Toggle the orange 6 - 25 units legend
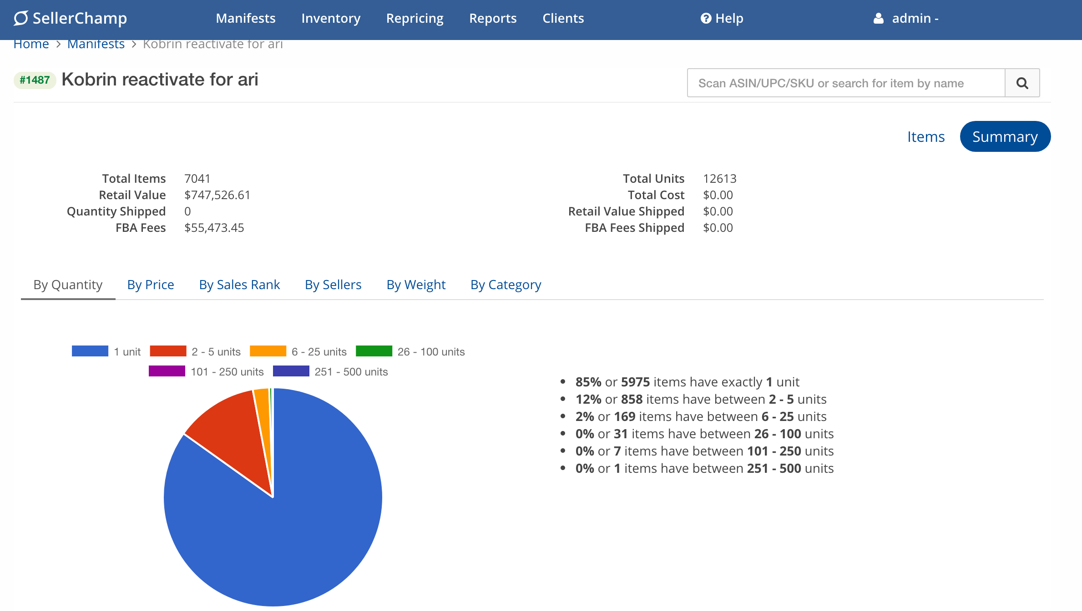1082x611 pixels. coord(268,351)
